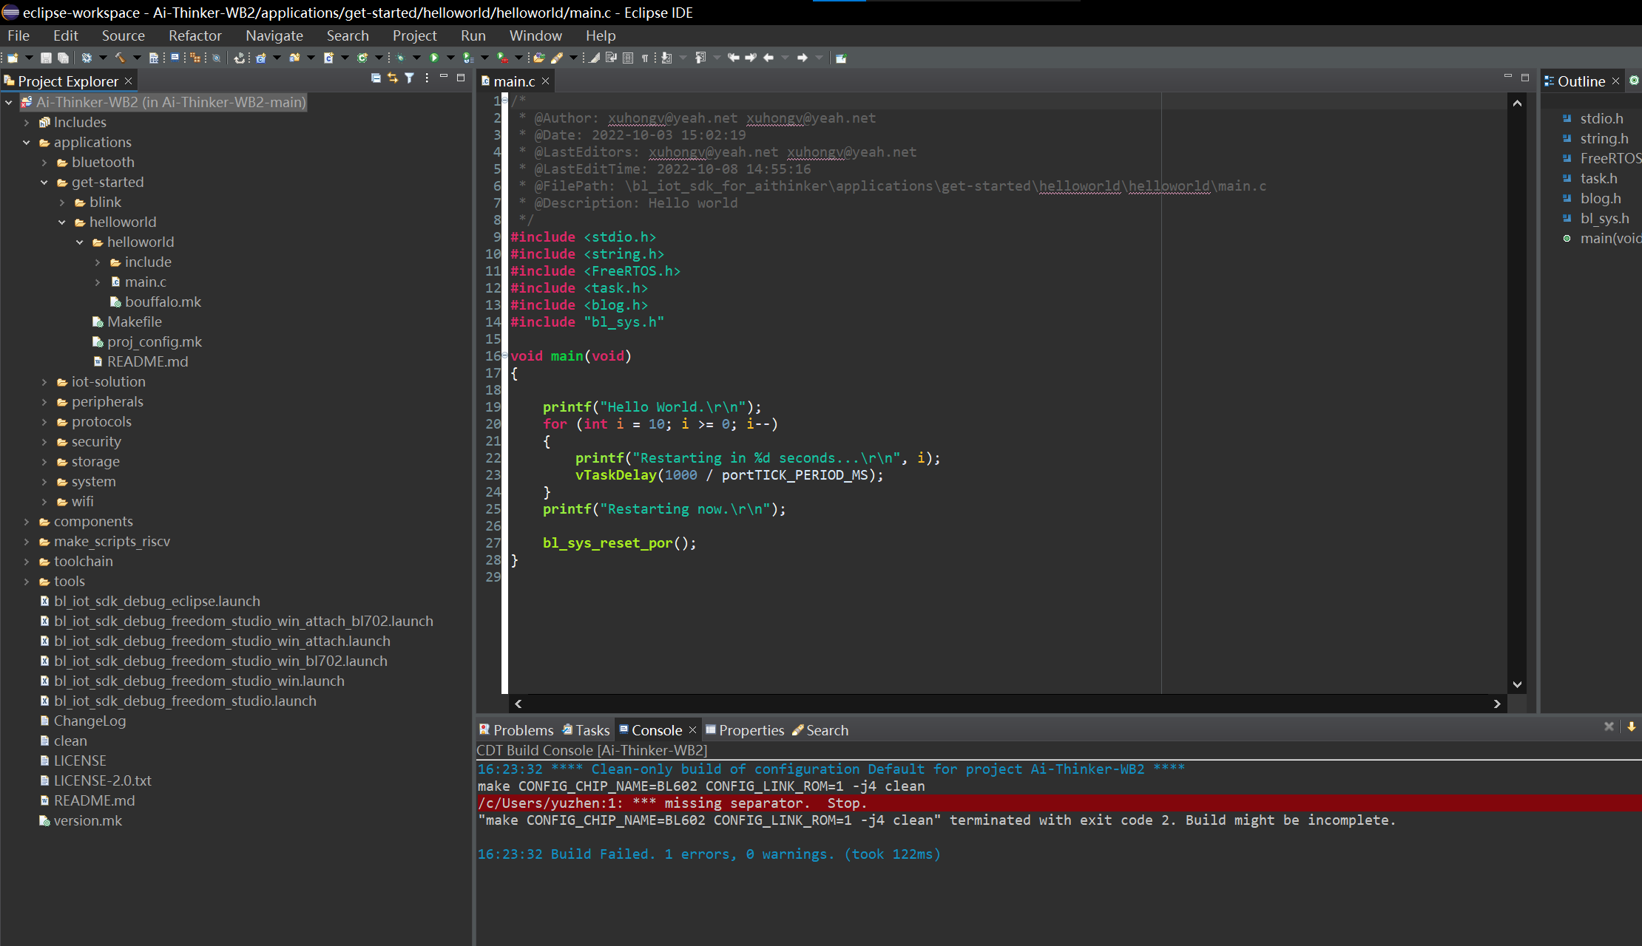Open the Refactor menu
The width and height of the screenshot is (1642, 946).
195,35
